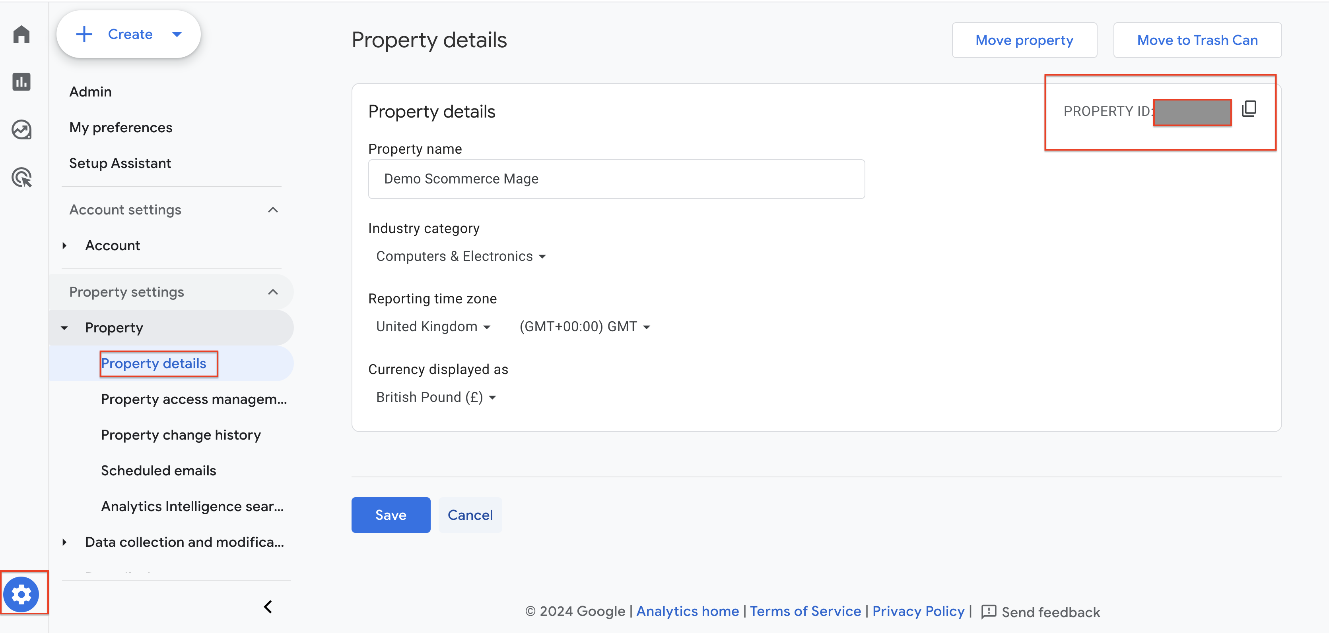Image resolution: width=1329 pixels, height=633 pixels.
Task: Open the Home icon in sidebar
Action: [x=21, y=35]
